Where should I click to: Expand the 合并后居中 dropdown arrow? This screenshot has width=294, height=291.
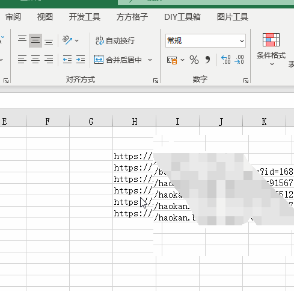click(150, 60)
